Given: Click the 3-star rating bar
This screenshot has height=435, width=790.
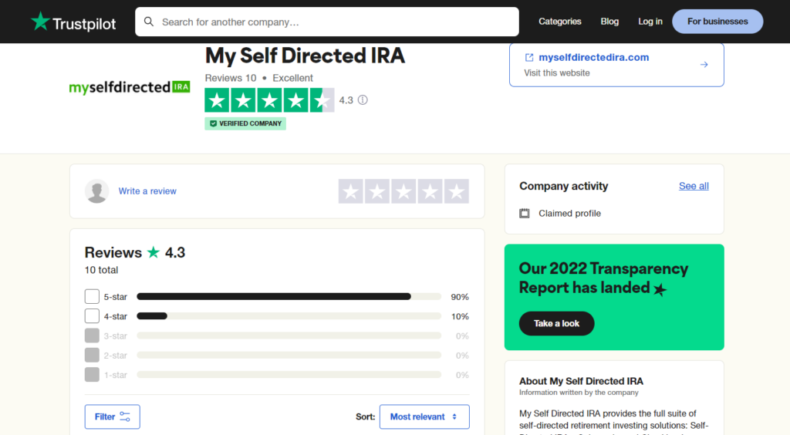Looking at the screenshot, I should point(289,336).
